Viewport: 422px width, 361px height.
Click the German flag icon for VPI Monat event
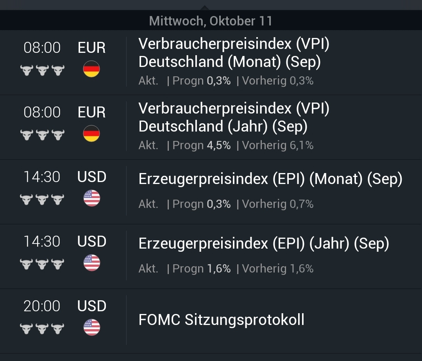tap(91, 69)
